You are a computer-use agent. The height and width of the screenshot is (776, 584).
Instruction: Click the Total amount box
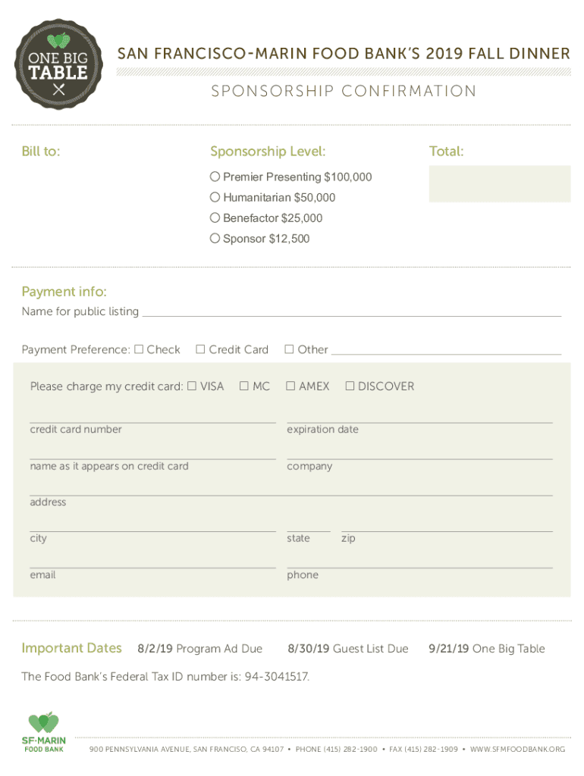click(x=499, y=184)
